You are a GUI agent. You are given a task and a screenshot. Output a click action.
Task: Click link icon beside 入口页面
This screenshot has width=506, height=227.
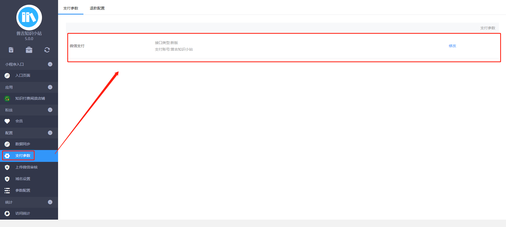tap(7, 76)
